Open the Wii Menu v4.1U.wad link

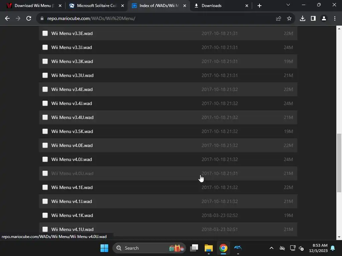tap(72, 229)
